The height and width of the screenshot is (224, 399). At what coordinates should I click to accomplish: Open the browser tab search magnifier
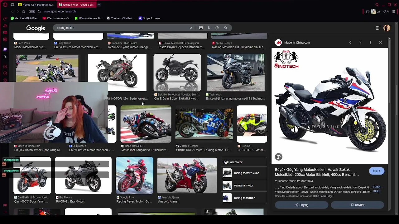click(x=377, y=5)
